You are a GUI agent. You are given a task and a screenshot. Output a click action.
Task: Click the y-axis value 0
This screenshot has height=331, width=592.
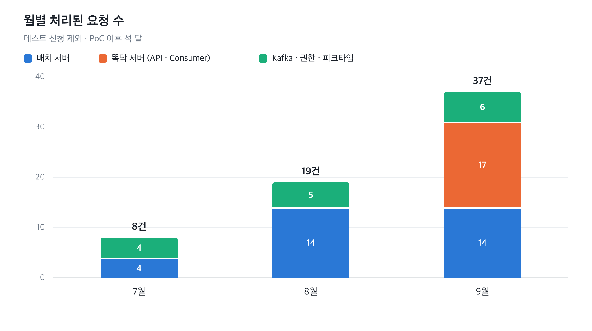coord(42,278)
